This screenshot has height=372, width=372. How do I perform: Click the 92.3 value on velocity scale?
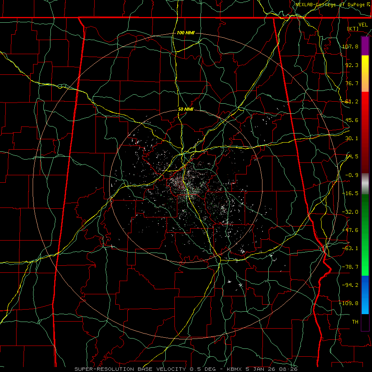point(352,65)
